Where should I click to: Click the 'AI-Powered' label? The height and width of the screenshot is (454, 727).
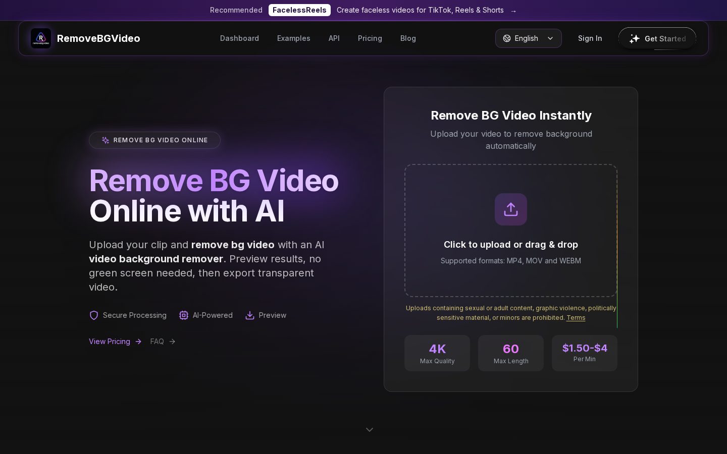213,315
